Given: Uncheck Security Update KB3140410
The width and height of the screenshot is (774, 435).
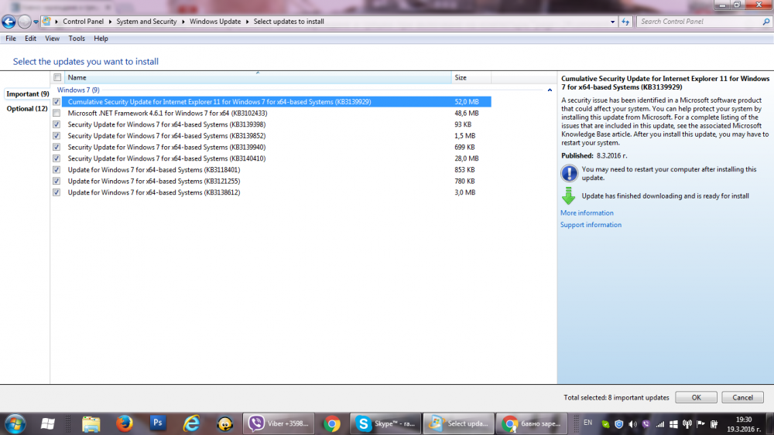Looking at the screenshot, I should coord(57,158).
